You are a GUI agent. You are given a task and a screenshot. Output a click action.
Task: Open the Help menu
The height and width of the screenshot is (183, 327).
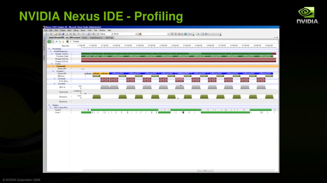click(x=109, y=30)
